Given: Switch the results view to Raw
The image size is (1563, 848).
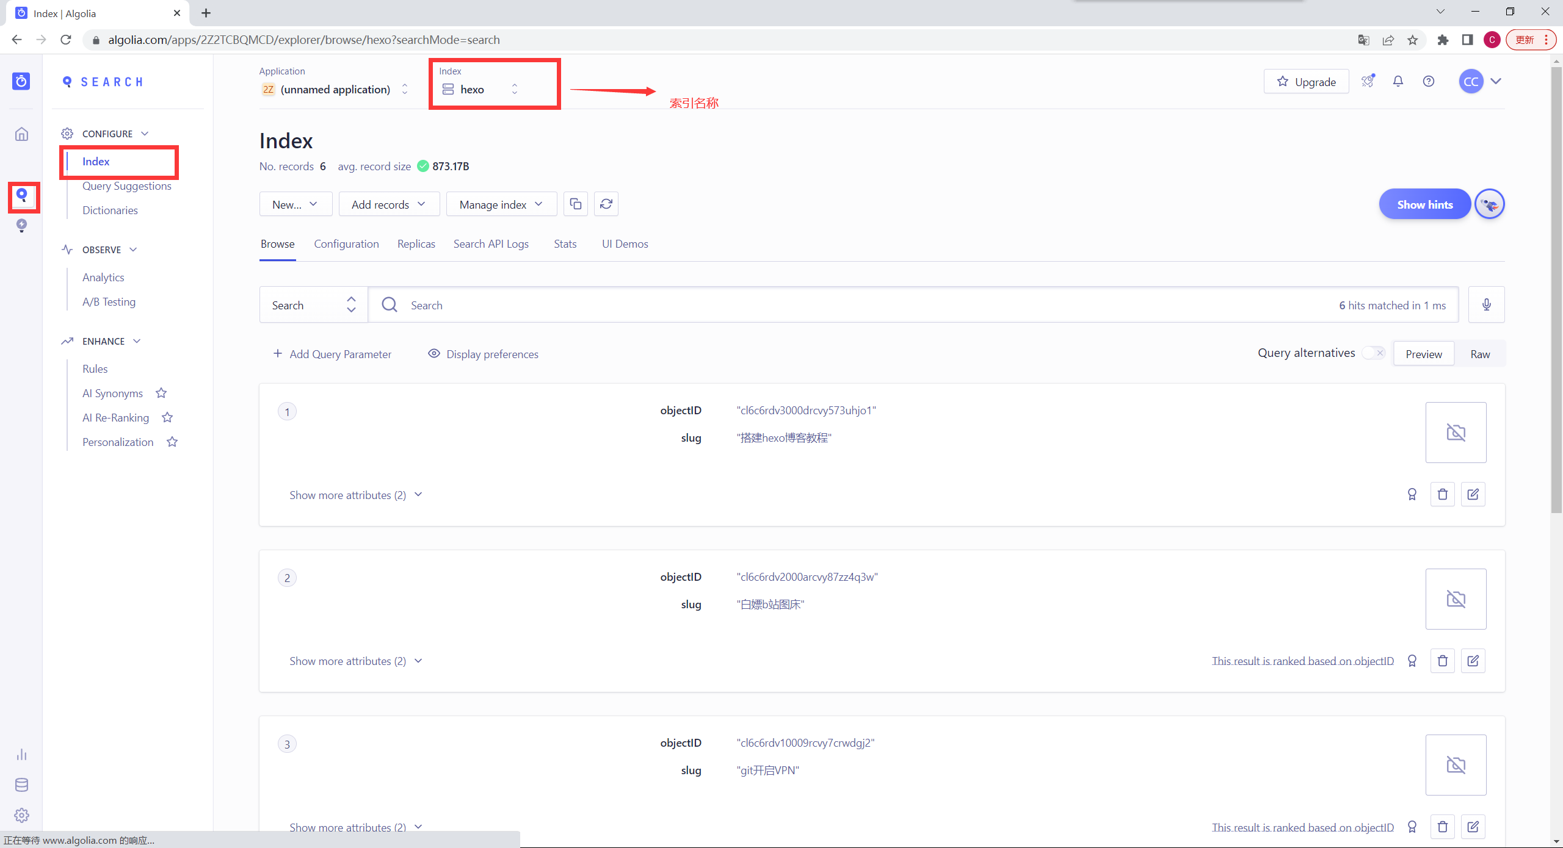Looking at the screenshot, I should pos(1479,354).
